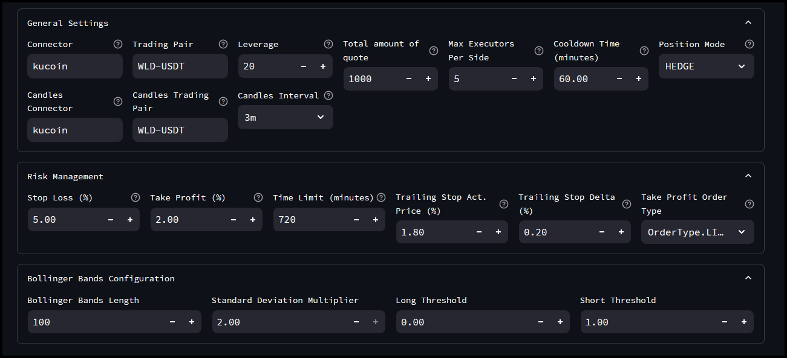Screen dimensions: 787x358
Task: Increase the Bollinger Bands Length
Action: coord(192,322)
